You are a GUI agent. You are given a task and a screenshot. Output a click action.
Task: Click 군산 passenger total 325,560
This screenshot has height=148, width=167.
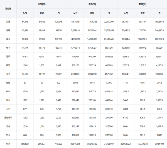pyautogui.click(x=109, y=127)
